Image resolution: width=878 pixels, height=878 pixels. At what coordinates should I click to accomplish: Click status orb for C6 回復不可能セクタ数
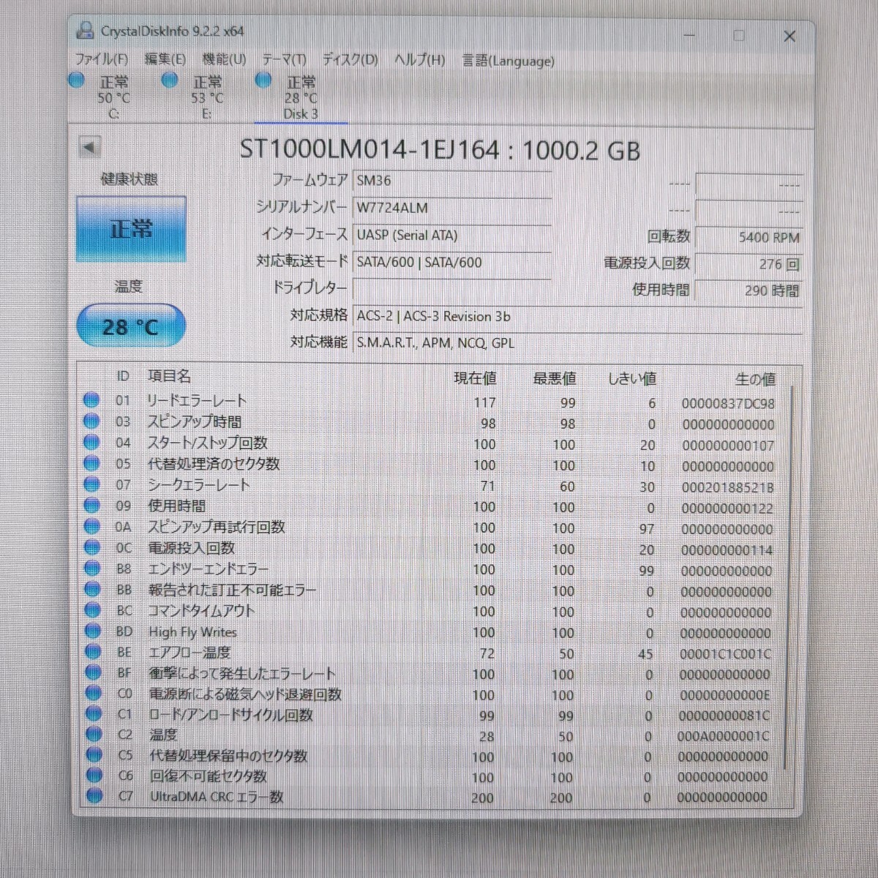[94, 775]
